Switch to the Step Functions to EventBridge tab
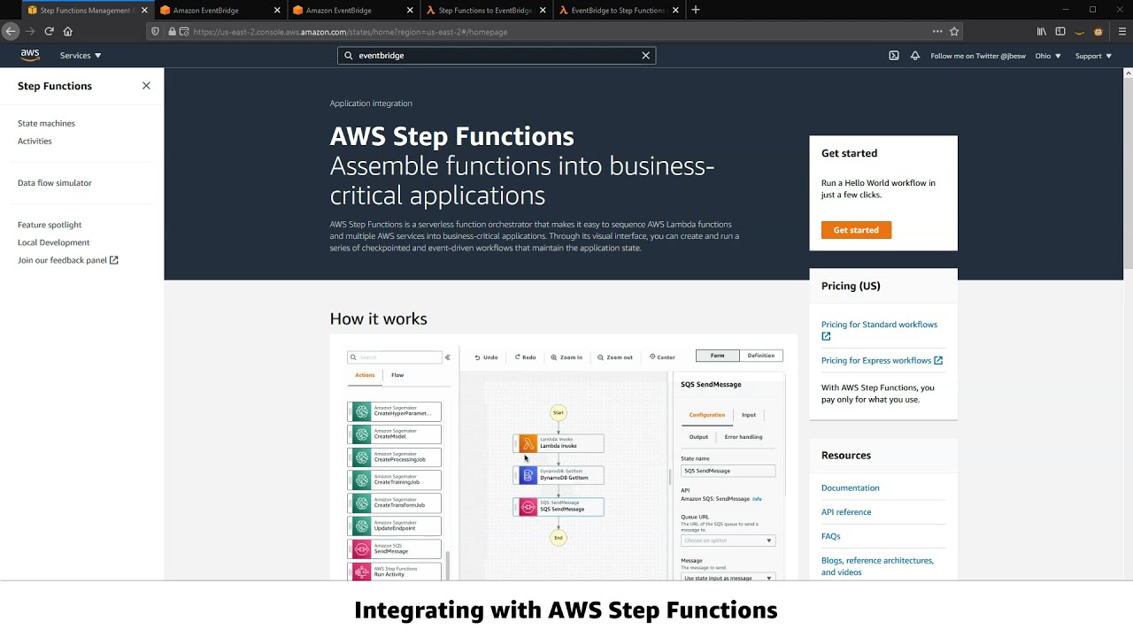The image size is (1133, 637). 485,10
